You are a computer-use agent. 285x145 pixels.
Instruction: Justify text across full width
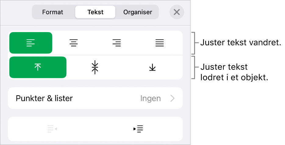click(x=159, y=43)
